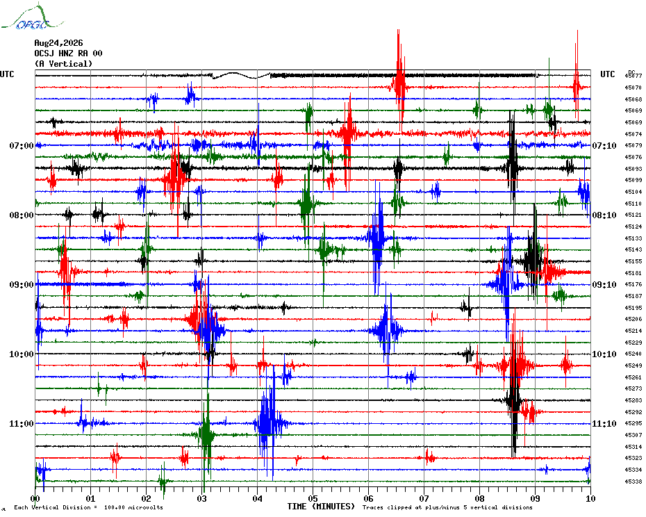
Task: Click the DC value "45155"
Action: coord(633,261)
